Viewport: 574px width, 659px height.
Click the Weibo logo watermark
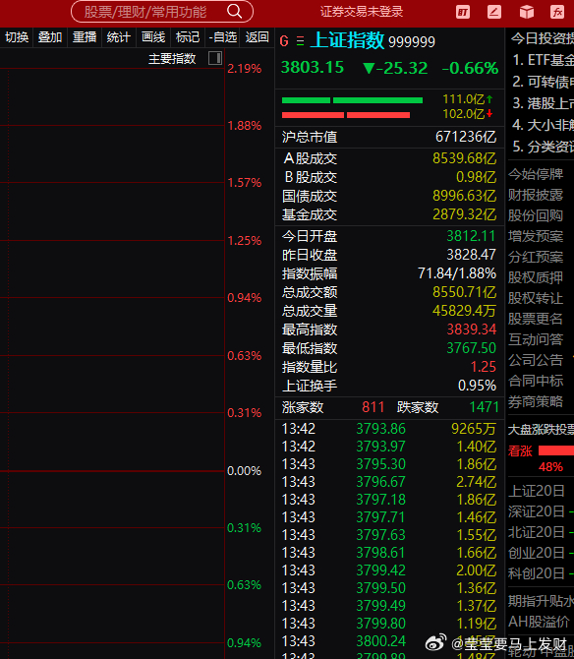tap(435, 642)
